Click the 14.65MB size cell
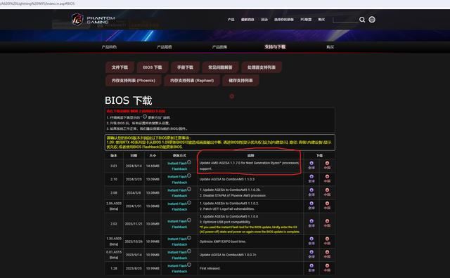Screen dimensions: 450x278 (153, 166)
